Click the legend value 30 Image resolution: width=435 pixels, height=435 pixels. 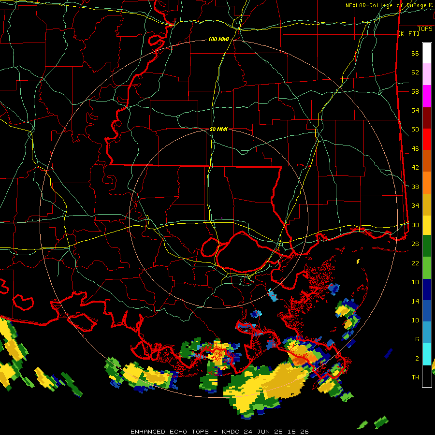tap(415, 225)
